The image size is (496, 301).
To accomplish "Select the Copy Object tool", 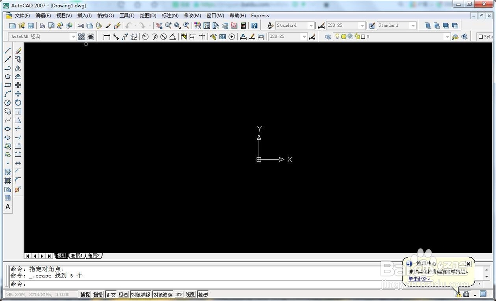I will 18,59.
